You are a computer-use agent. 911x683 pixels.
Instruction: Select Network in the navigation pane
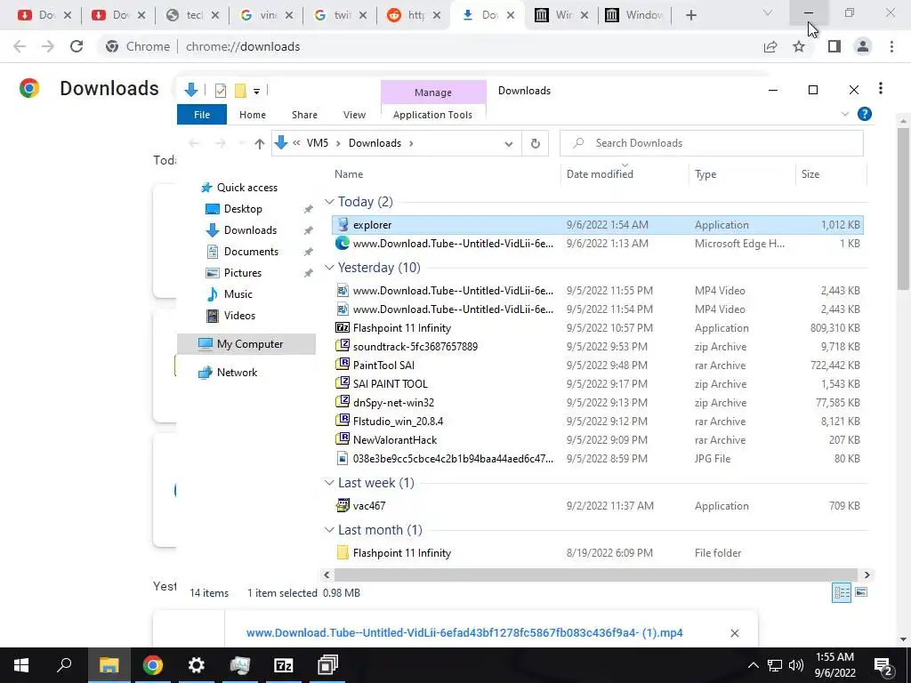237,373
